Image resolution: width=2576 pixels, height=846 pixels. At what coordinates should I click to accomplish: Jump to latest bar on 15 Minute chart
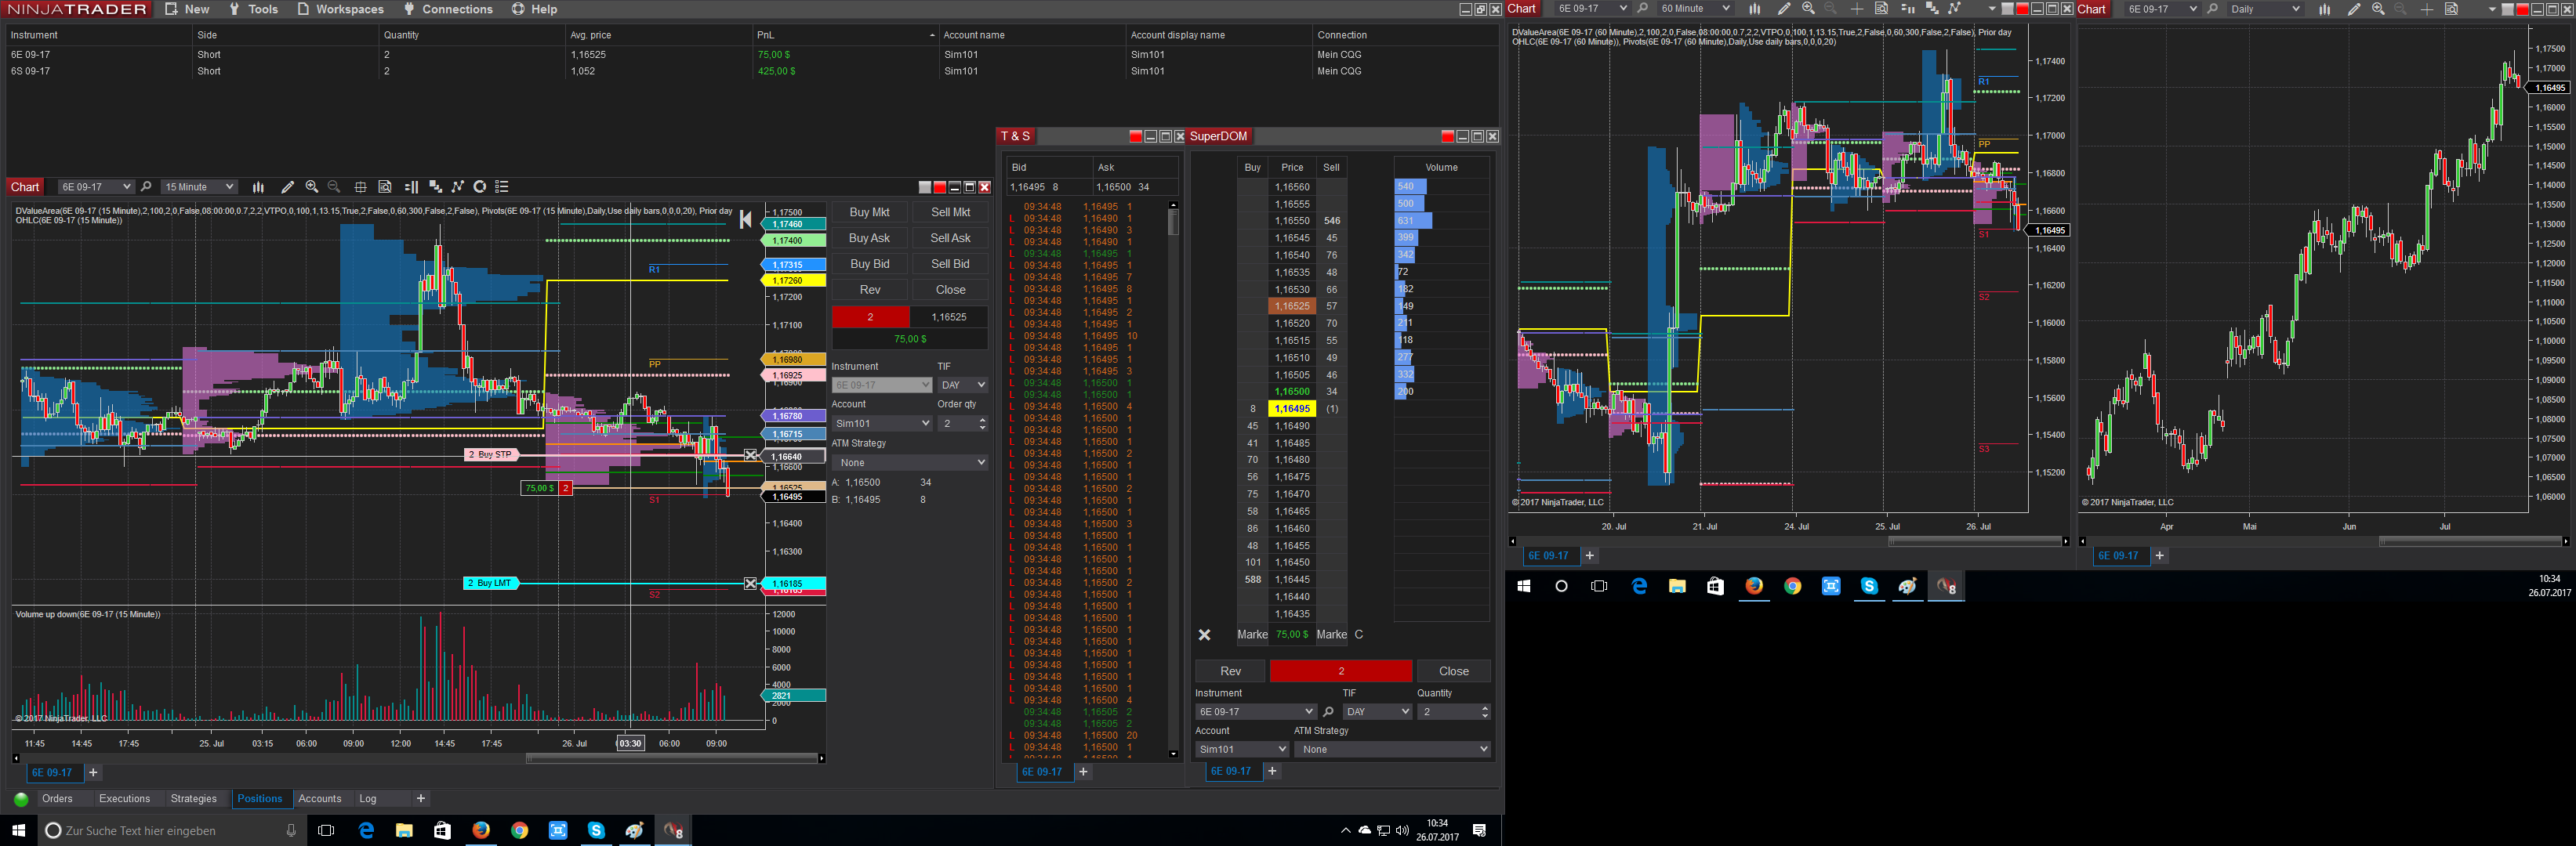(x=745, y=220)
